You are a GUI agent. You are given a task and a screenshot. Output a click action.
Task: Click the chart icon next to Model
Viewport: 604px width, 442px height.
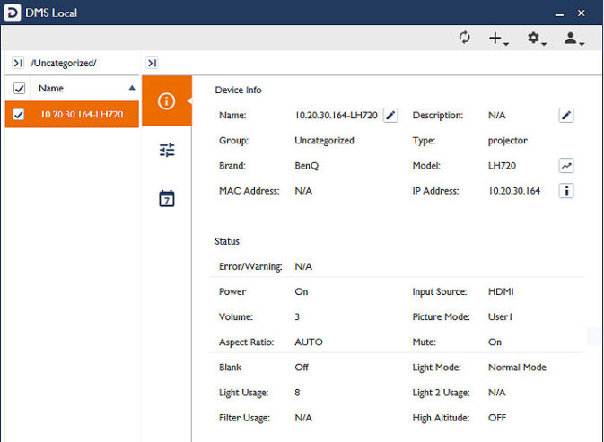click(x=566, y=166)
